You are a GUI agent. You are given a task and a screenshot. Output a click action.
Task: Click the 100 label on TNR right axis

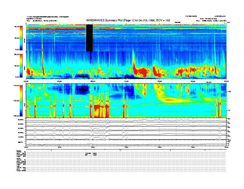[229, 91]
